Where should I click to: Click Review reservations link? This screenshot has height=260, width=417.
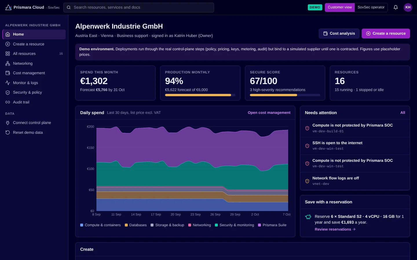(x=335, y=229)
